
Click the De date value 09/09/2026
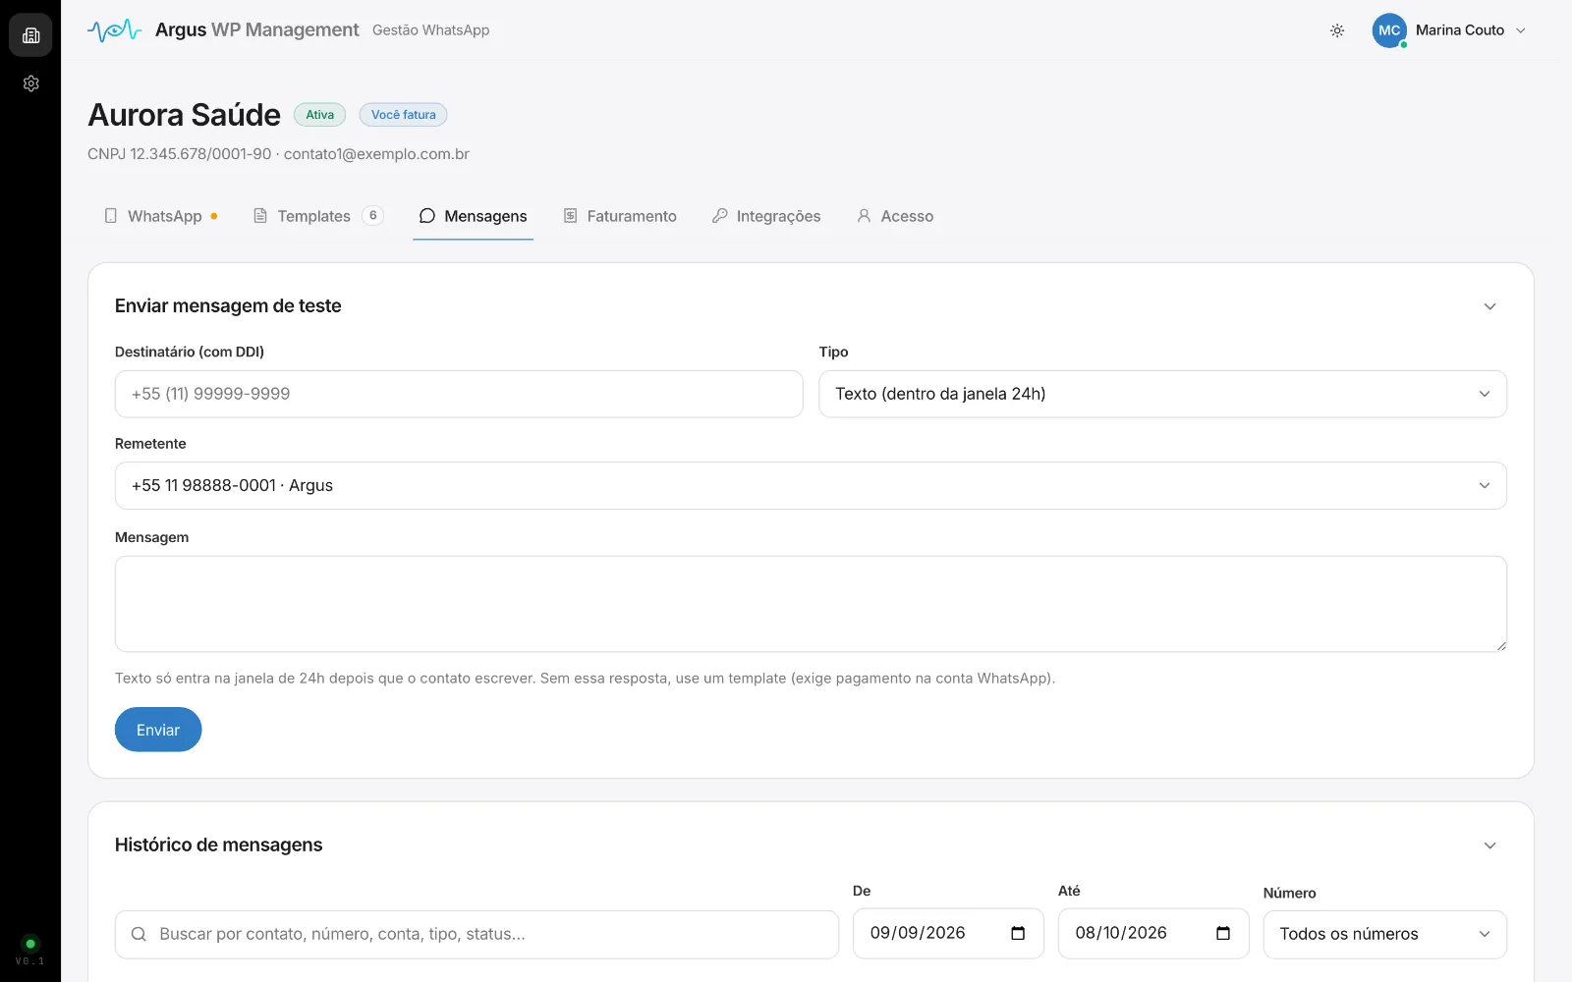(x=918, y=933)
